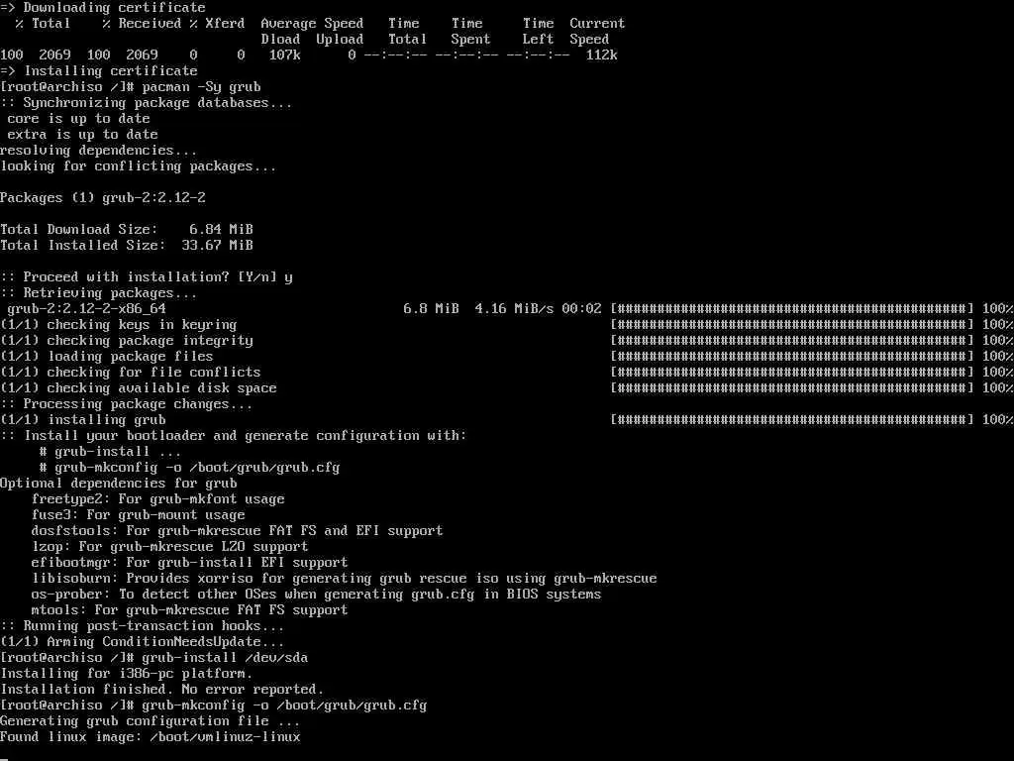Viewport: 1014px width, 761px height.
Task: Click '(1/1) checking package integrity' text
Action: click(x=127, y=341)
